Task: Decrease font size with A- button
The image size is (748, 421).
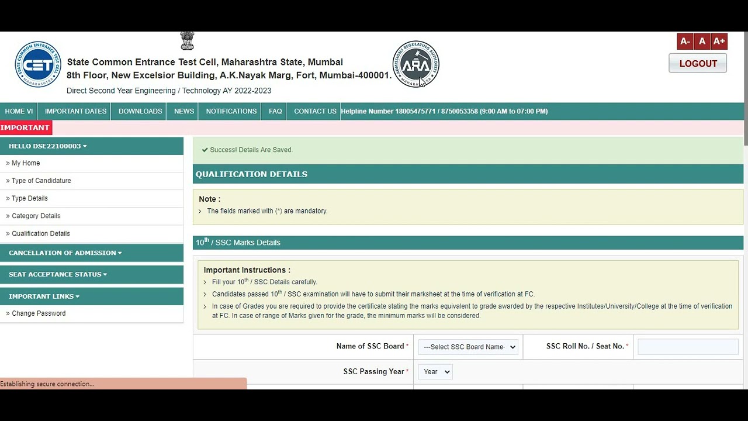Action: [685, 41]
